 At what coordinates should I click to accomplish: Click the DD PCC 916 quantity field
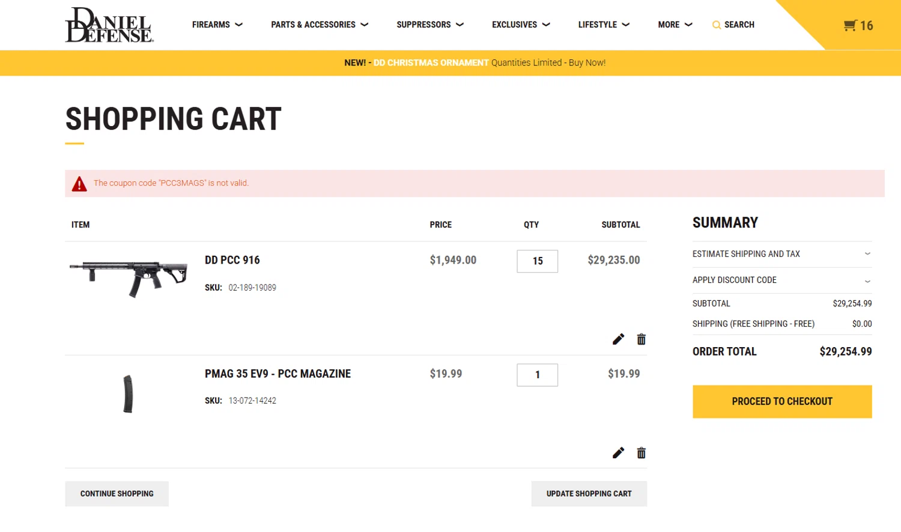pyautogui.click(x=537, y=261)
